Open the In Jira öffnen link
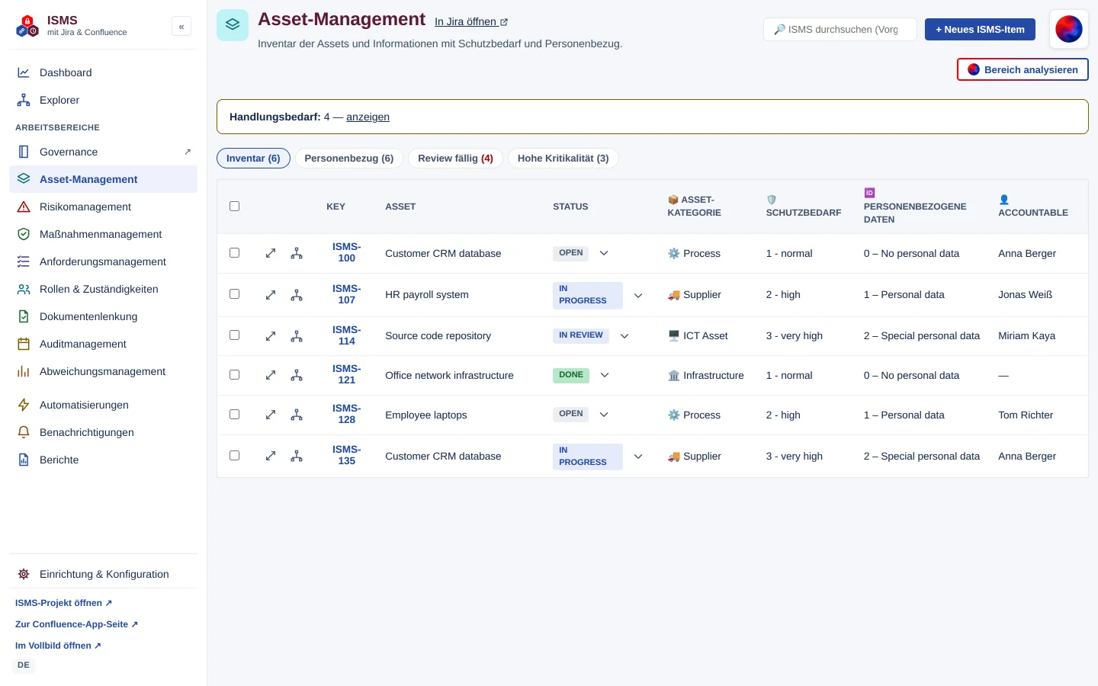Viewport: 1098px width, 686px height. (471, 22)
